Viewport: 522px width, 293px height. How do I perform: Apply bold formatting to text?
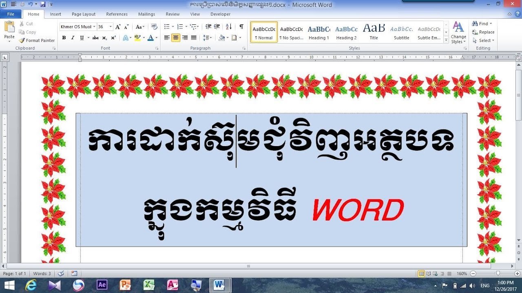[x=64, y=37]
